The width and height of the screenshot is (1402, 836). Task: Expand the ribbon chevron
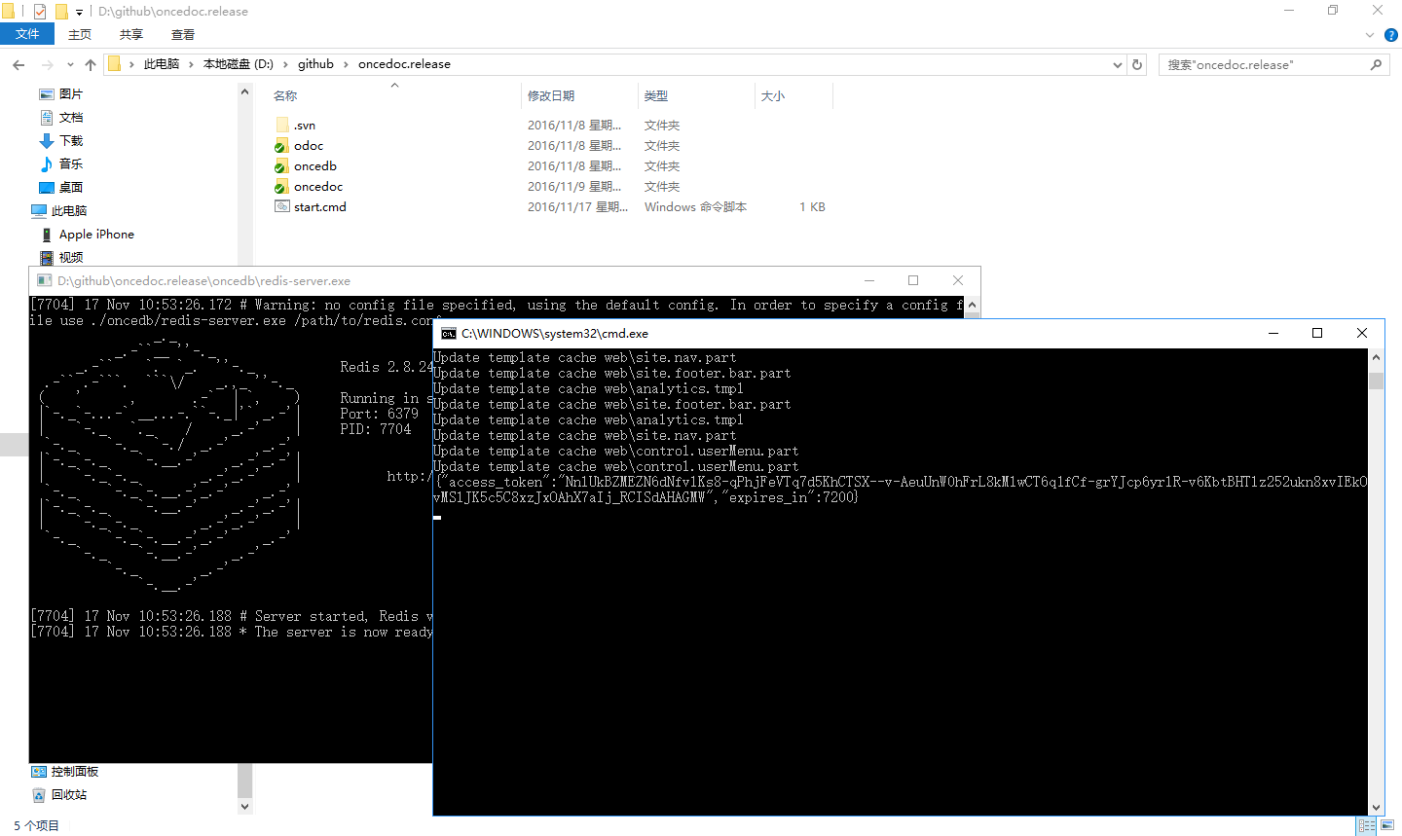1370,35
